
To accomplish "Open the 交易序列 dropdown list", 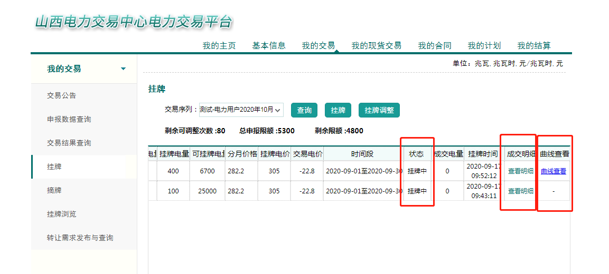I will click(x=241, y=110).
